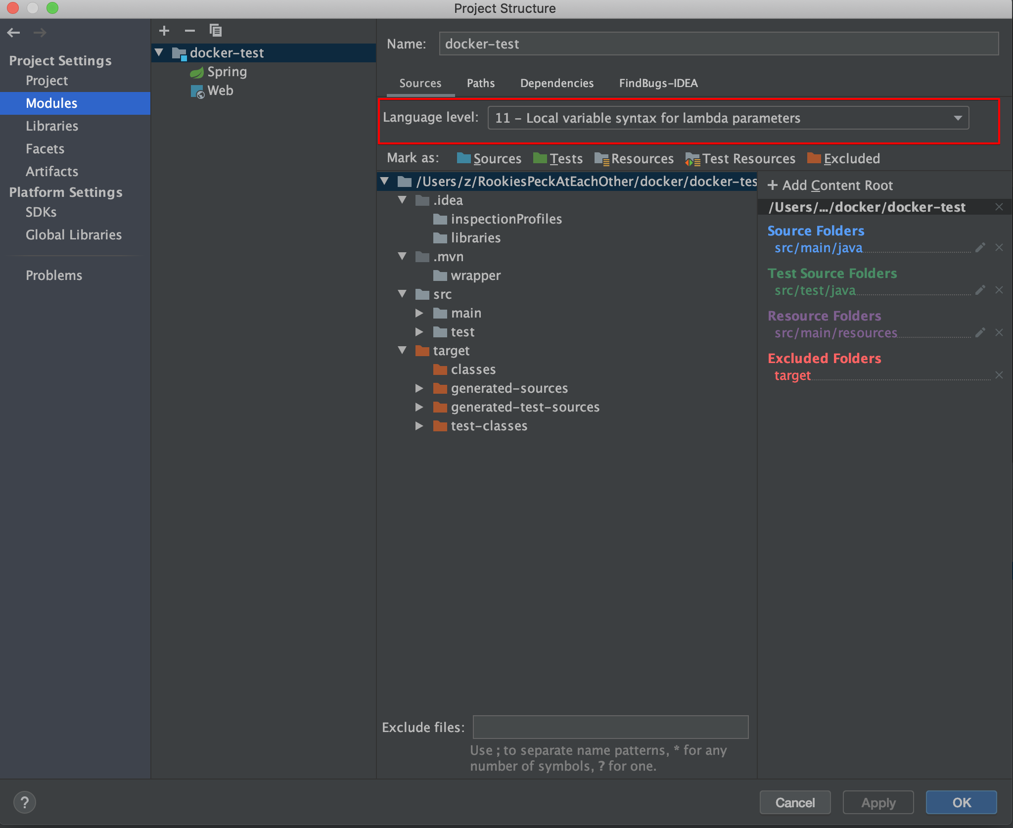
Task: Select Libraries under Project Settings
Action: pos(52,126)
